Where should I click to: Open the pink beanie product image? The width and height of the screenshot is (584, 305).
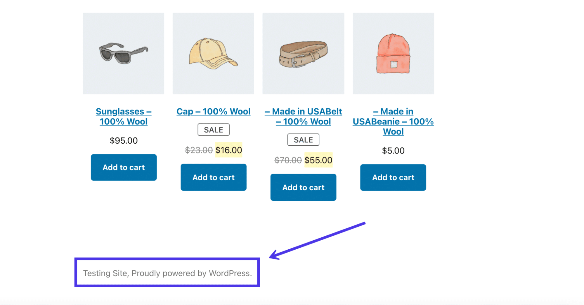(x=393, y=54)
